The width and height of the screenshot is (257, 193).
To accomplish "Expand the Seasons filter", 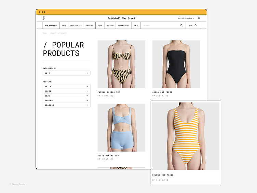I will click(67, 105).
